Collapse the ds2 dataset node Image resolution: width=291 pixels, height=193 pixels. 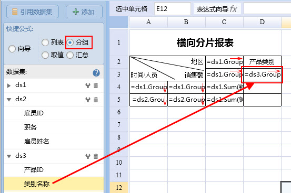(9, 100)
